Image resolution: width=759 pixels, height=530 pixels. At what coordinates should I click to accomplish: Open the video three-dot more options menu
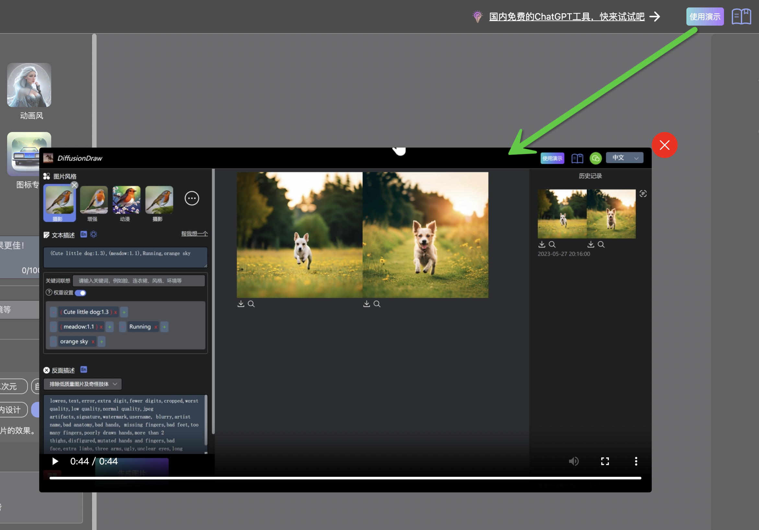click(x=636, y=461)
